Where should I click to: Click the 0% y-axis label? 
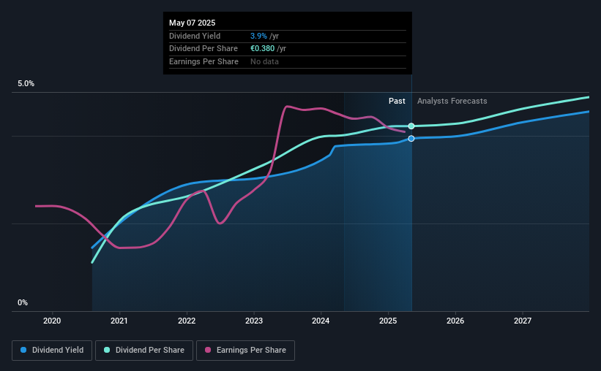[x=23, y=303]
